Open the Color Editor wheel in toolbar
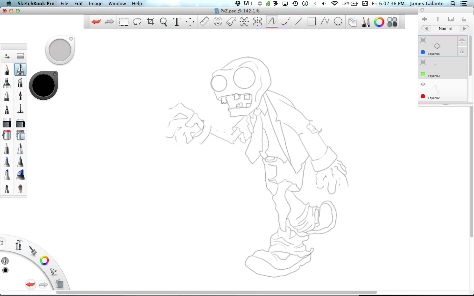Viewport: 474px width, 296px height. [x=379, y=22]
